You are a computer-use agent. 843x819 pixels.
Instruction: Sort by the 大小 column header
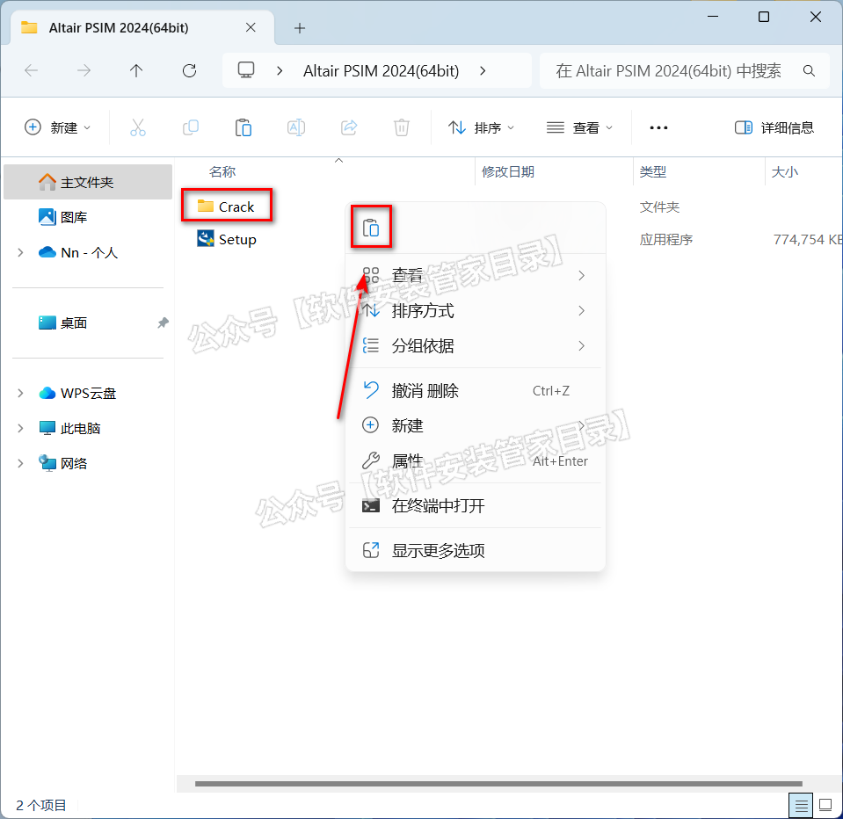coord(784,171)
